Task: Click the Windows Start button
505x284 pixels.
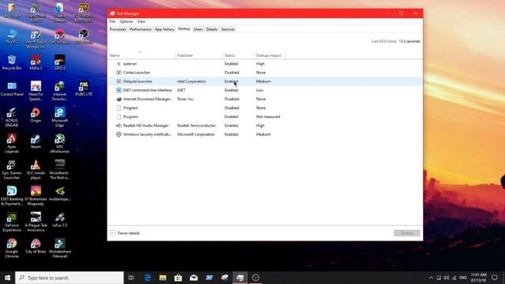Action: [x=7, y=278]
